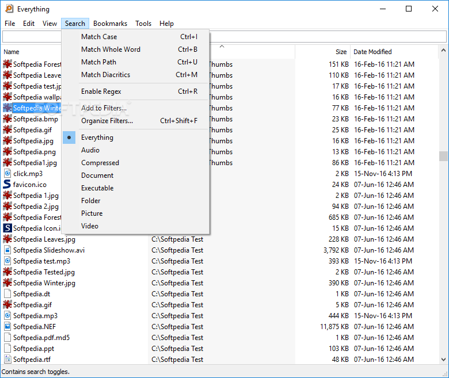The width and height of the screenshot is (449, 378).
Task: Open the Bookmarks menu
Action: (111, 24)
